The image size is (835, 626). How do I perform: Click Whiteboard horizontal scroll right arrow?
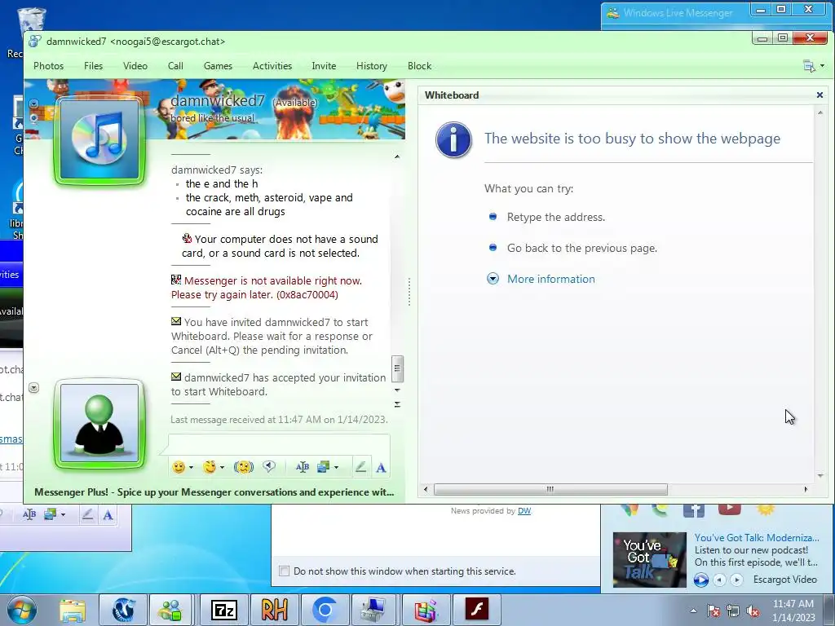806,489
